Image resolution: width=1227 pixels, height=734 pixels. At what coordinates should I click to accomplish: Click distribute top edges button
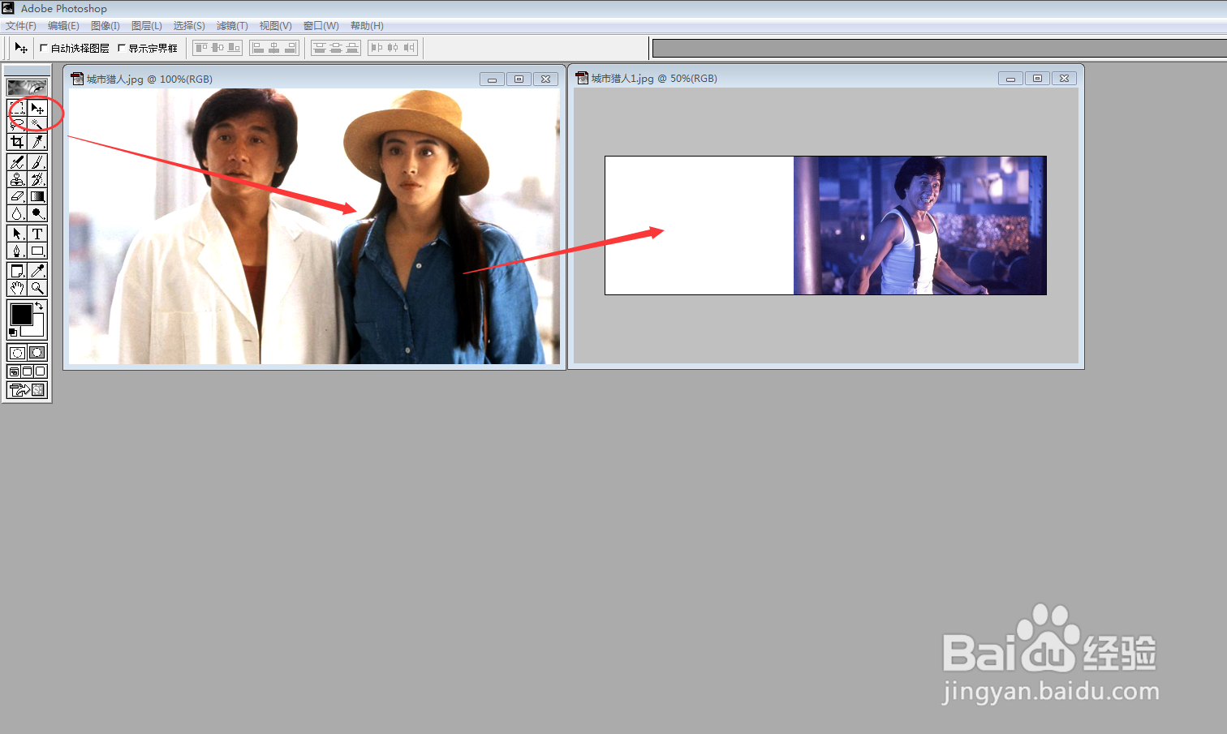320,48
